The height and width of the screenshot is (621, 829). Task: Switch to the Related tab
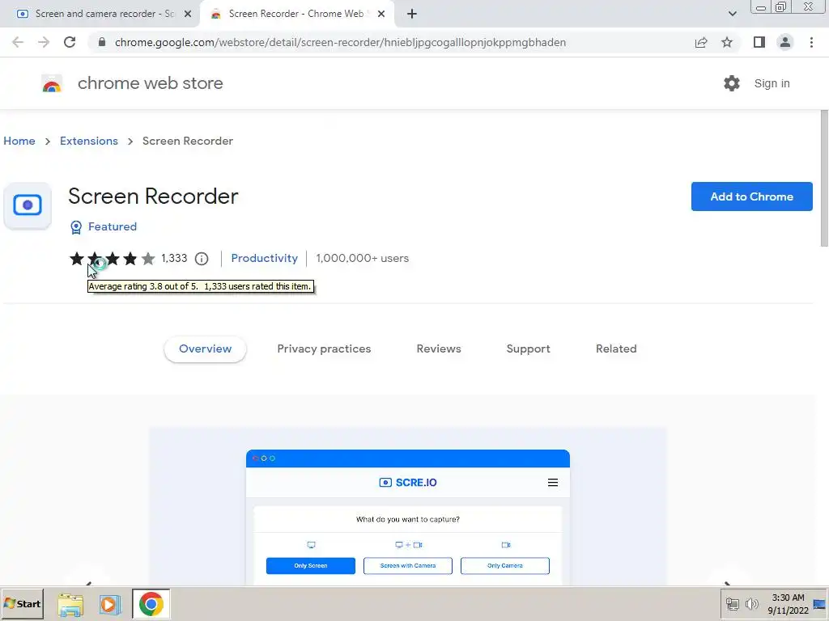616,349
